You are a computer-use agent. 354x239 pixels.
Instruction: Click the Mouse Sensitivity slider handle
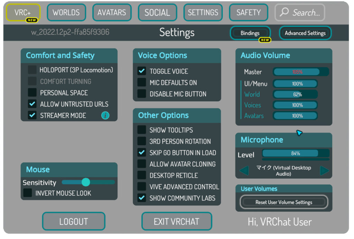pyautogui.click(x=86, y=182)
